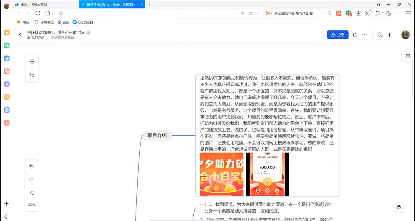Image resolution: width=415 pixels, height=221 pixels.
Task: Open the browser hamburger menu
Action: point(408,13)
